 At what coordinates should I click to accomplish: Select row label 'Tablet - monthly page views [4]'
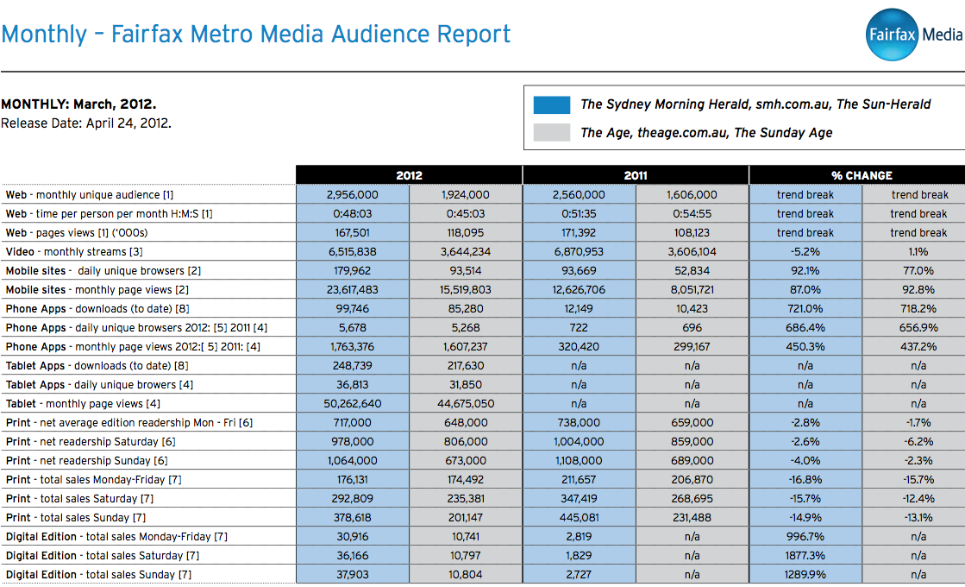click(83, 404)
